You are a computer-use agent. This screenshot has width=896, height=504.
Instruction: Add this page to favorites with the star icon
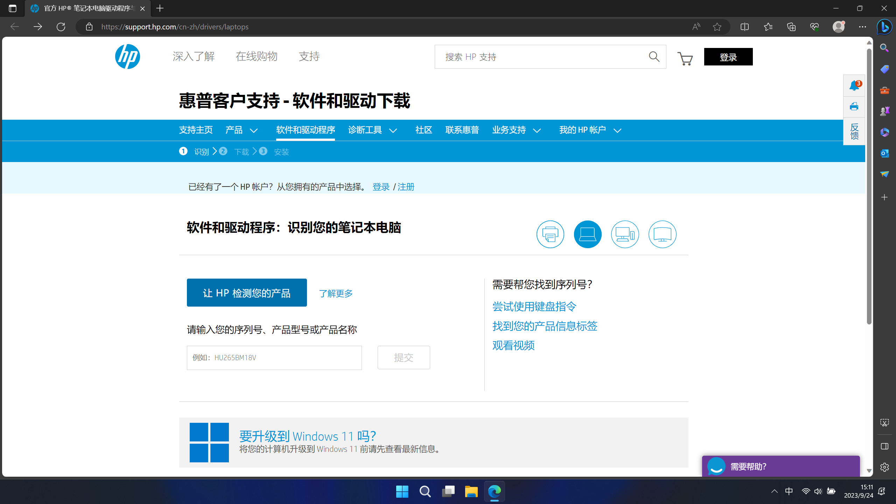717,27
